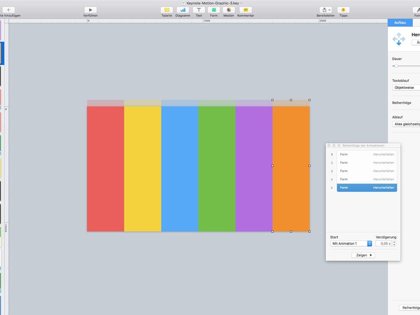This screenshot has width=420, height=315.
Task: Add a comment with Kommentar icon
Action: [x=245, y=10]
